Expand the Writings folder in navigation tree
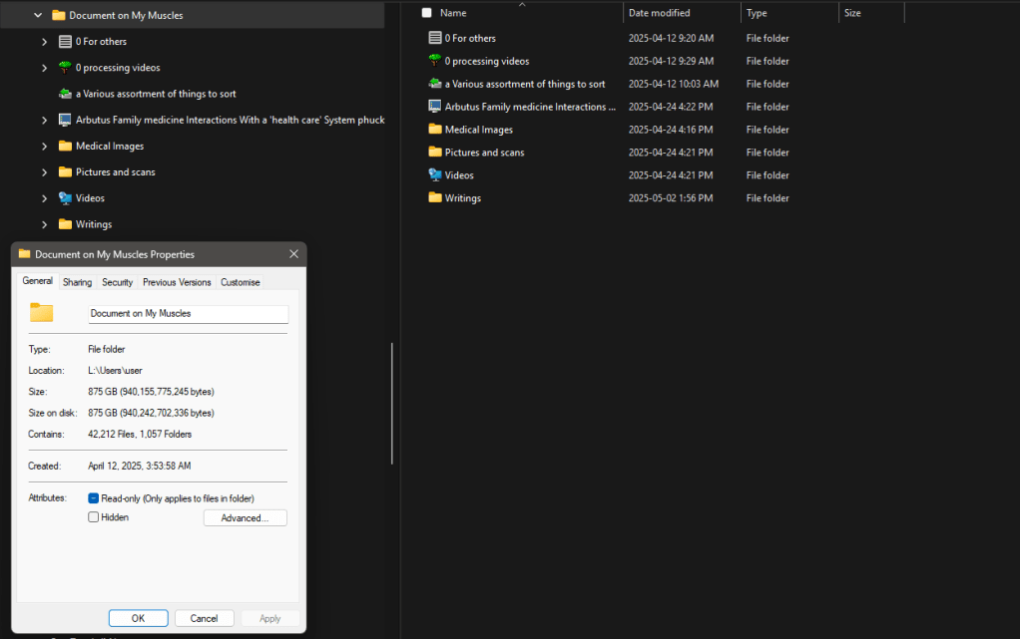 coord(45,224)
